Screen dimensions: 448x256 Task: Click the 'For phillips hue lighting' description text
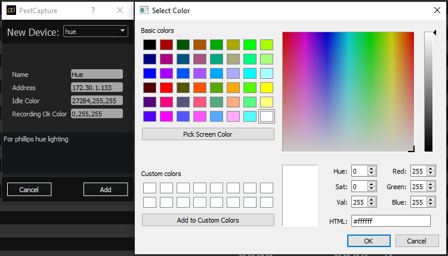point(36,139)
